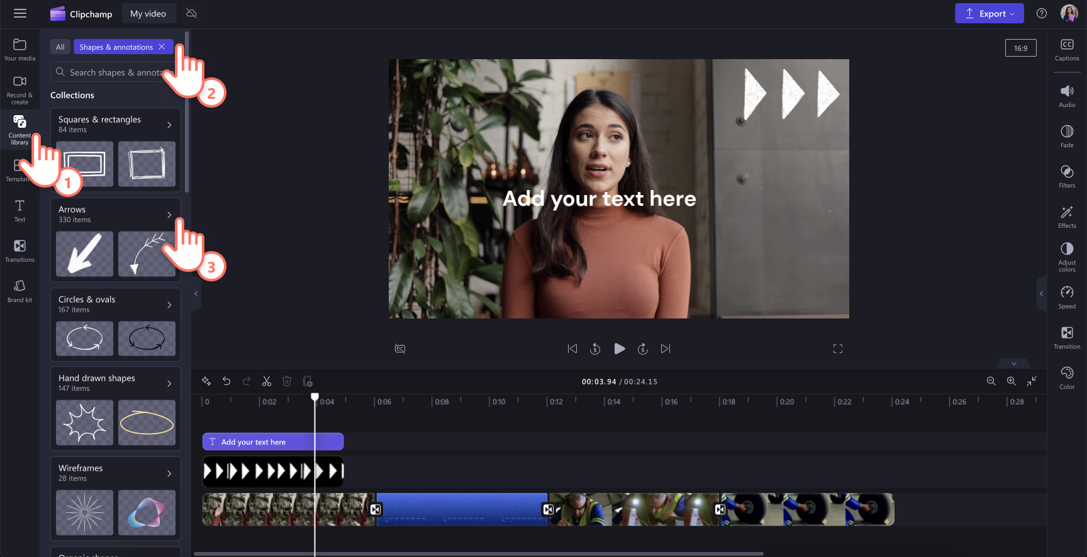Open the Audio panel
The image size is (1087, 557).
[x=1067, y=96]
